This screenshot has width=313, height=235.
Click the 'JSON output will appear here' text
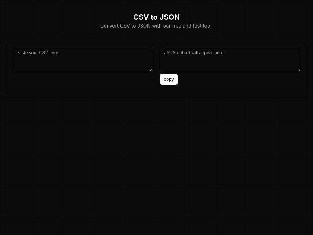point(194,53)
